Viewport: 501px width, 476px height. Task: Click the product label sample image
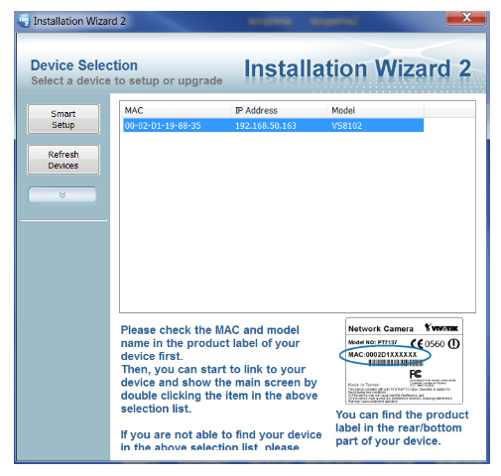pos(404,361)
